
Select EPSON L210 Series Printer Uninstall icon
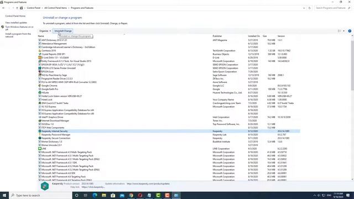(x=40, y=68)
